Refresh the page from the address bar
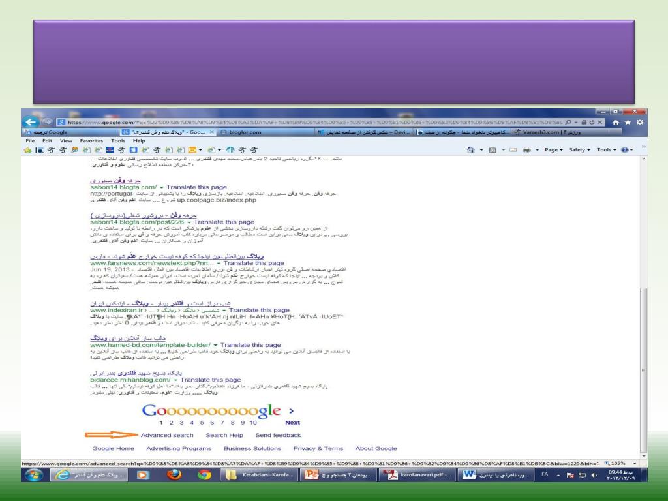 coord(592,122)
